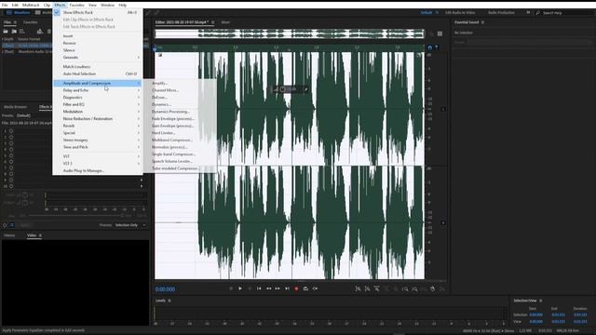Screen dimensions: 596x335
Task: Click the current time display 0:00.000
Action: tap(166, 289)
